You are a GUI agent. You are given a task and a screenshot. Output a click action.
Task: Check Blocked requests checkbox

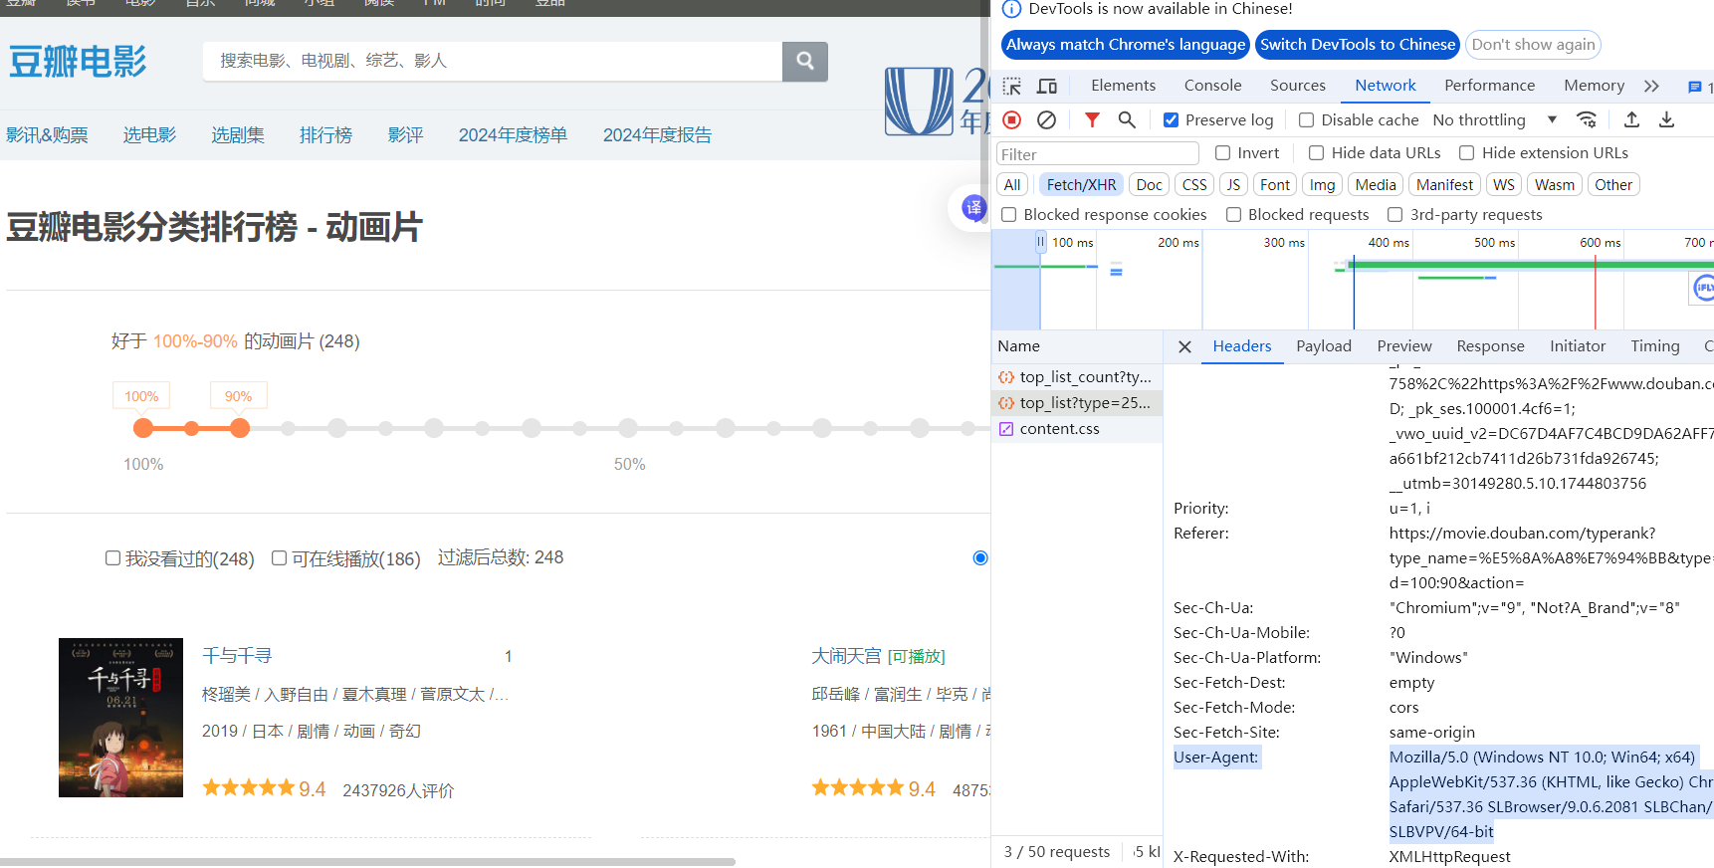pos(1233,215)
